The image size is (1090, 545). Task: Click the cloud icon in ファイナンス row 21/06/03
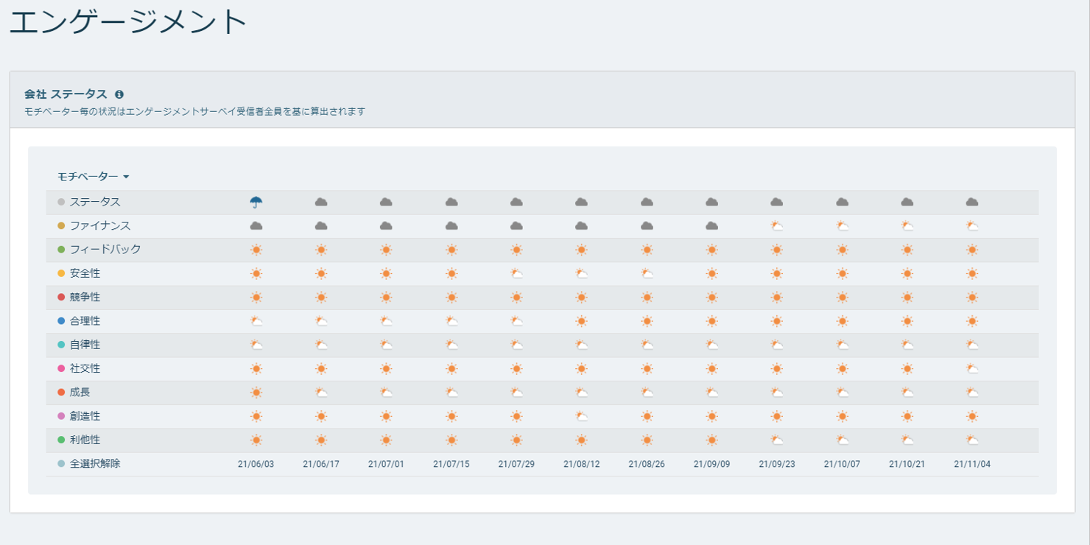(256, 226)
